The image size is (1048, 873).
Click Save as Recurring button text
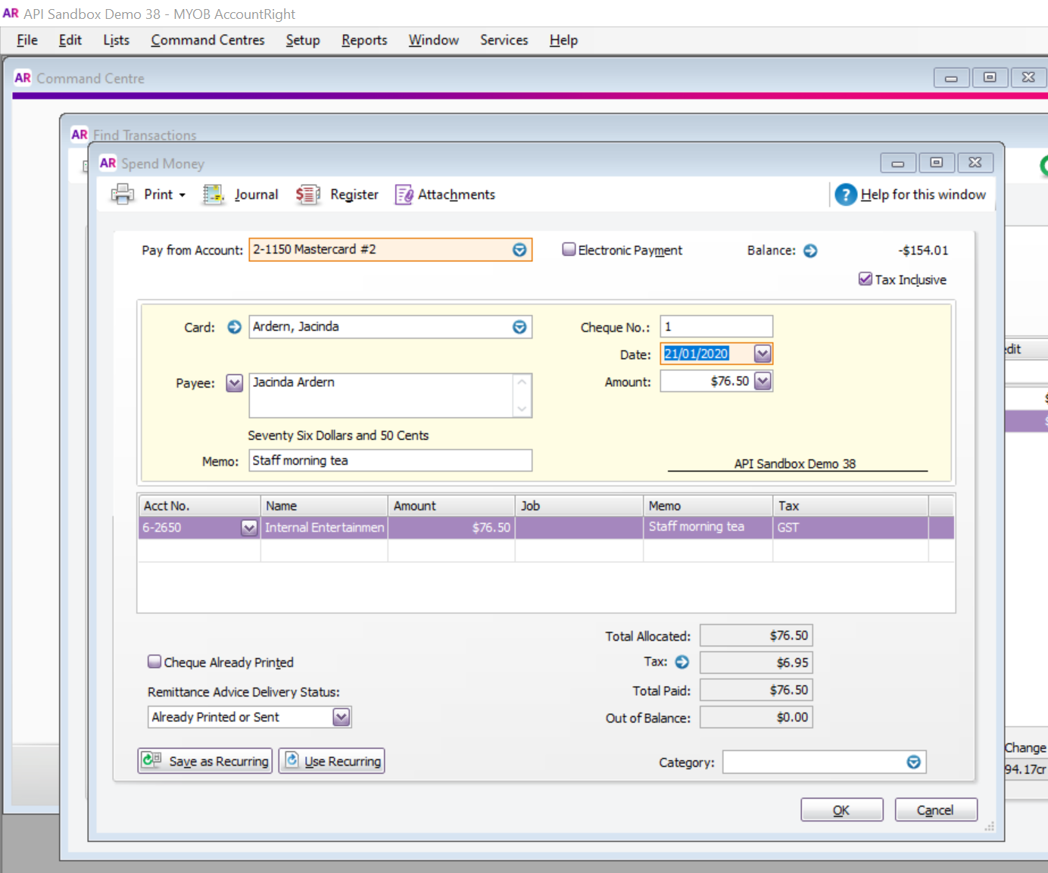[219, 761]
